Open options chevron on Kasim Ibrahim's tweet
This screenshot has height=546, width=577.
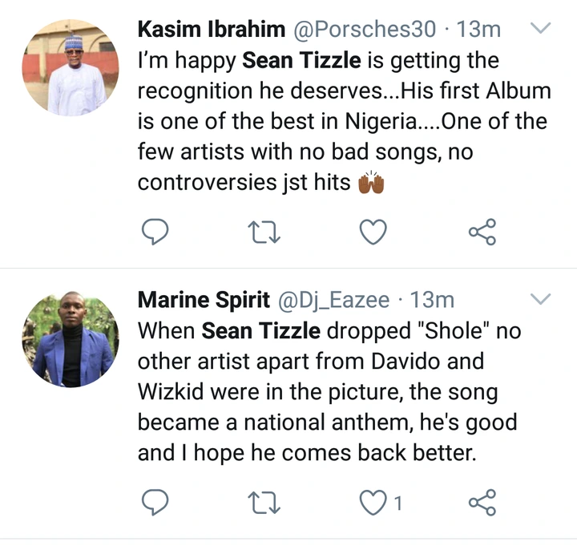tap(542, 30)
